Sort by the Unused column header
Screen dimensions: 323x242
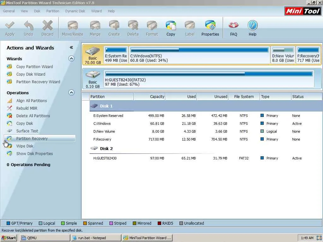[213, 97]
